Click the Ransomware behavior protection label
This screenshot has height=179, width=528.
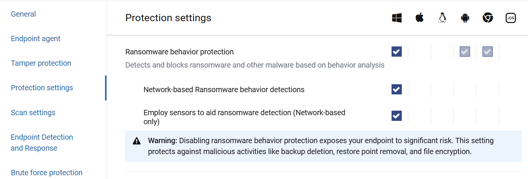pos(179,52)
